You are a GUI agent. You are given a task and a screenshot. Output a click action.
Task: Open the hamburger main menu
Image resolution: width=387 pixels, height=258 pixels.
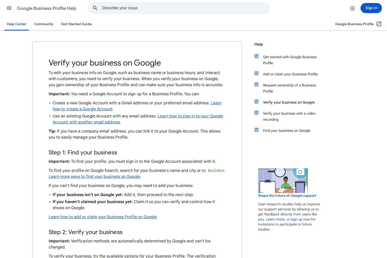click(9, 8)
